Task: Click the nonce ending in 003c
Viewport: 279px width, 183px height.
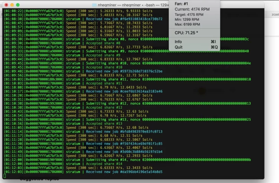Action: [194, 39]
